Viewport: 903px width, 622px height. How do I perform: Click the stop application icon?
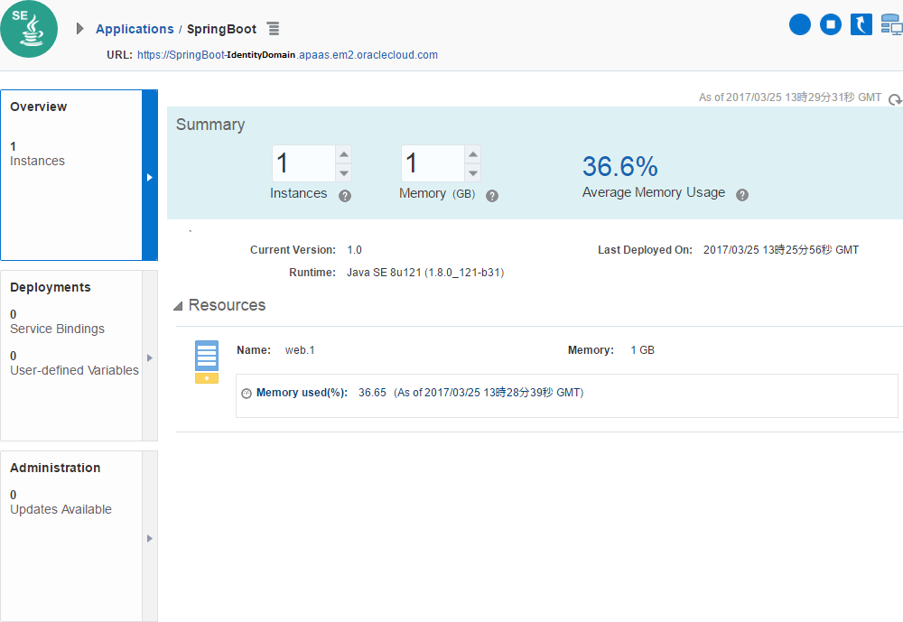[831, 24]
